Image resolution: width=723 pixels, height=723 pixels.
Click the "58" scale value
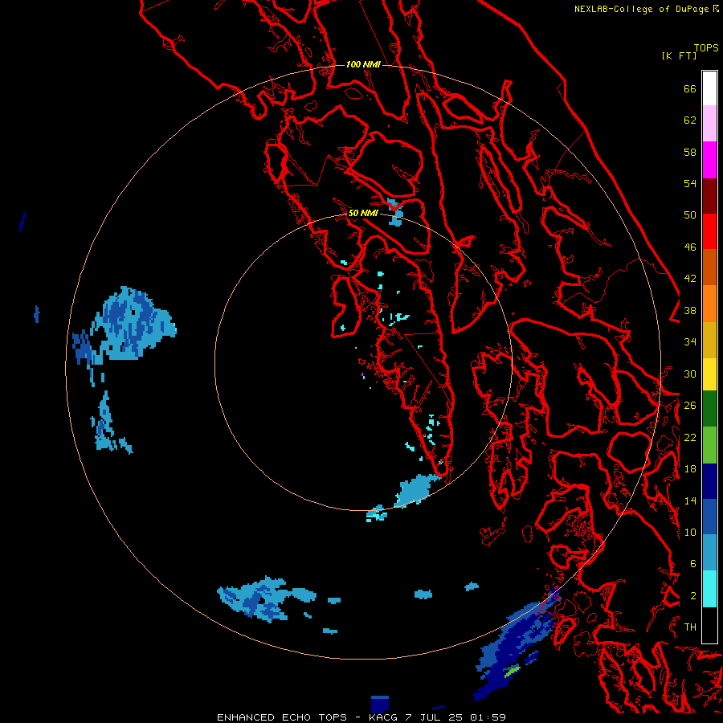click(x=690, y=152)
